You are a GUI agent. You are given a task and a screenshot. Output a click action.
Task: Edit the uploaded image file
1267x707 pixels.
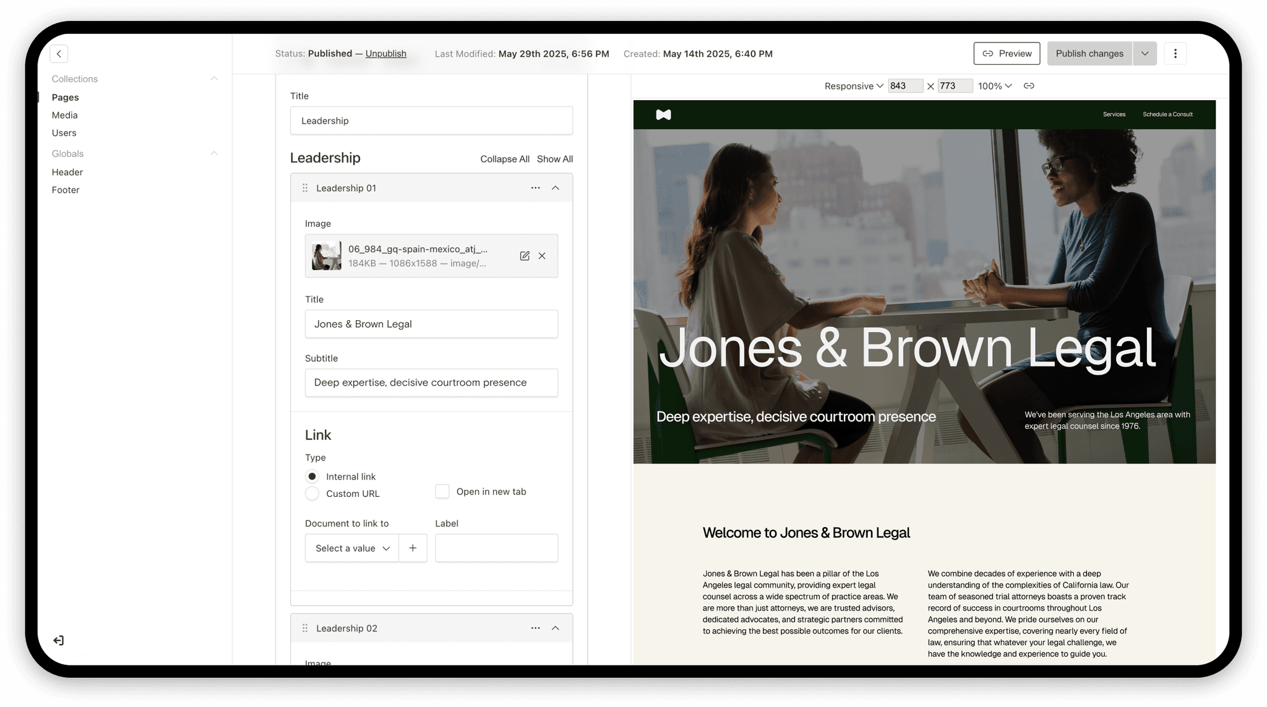pos(525,256)
